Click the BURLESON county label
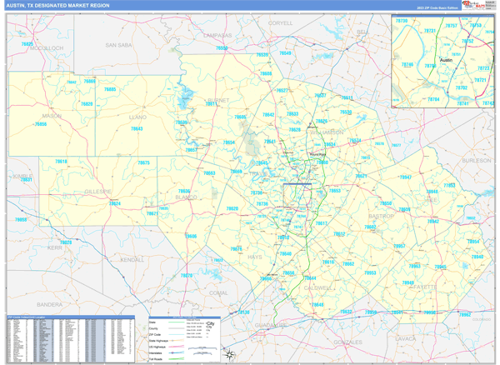This screenshot has width=500, height=365. click(477, 160)
